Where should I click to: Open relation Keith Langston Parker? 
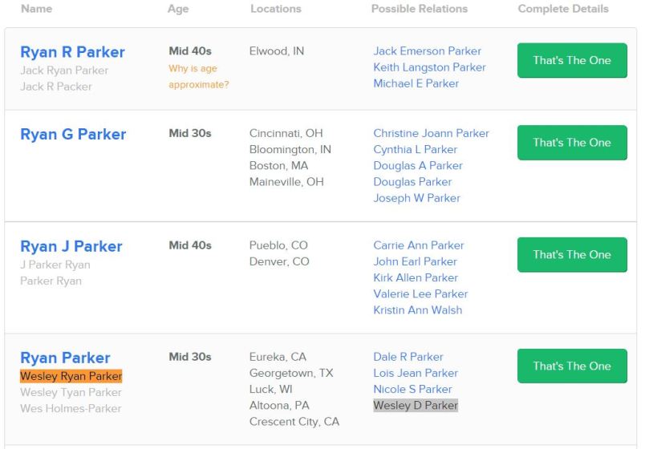[x=429, y=67]
